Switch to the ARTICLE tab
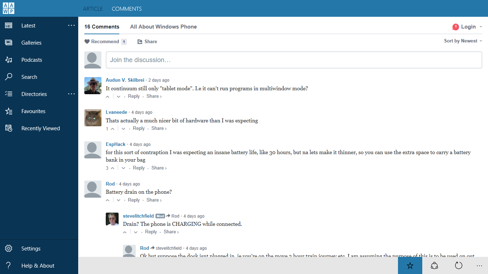The width and height of the screenshot is (488, 274). (93, 9)
